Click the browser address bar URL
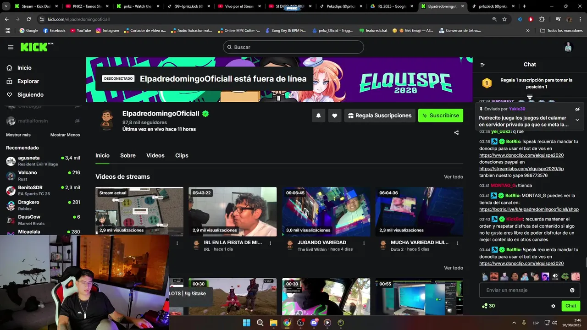The image size is (587, 330). pyautogui.click(x=79, y=19)
